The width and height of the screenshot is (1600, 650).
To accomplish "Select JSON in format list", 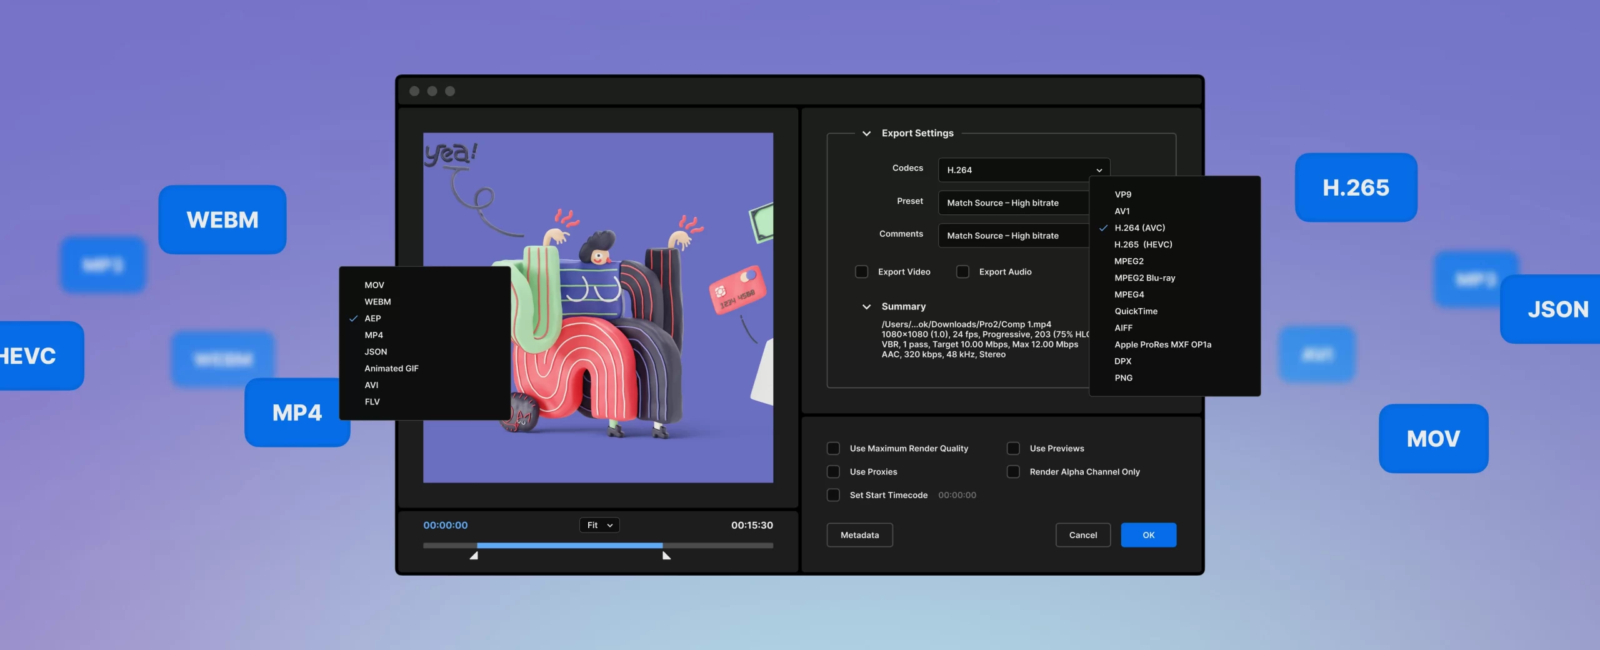I will click(x=376, y=352).
